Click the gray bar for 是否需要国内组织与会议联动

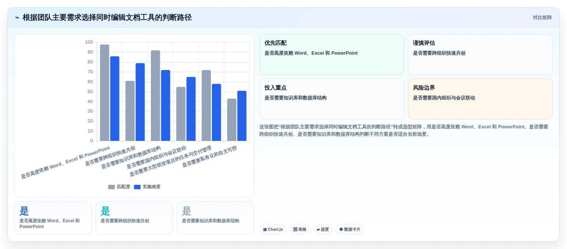[181, 114]
